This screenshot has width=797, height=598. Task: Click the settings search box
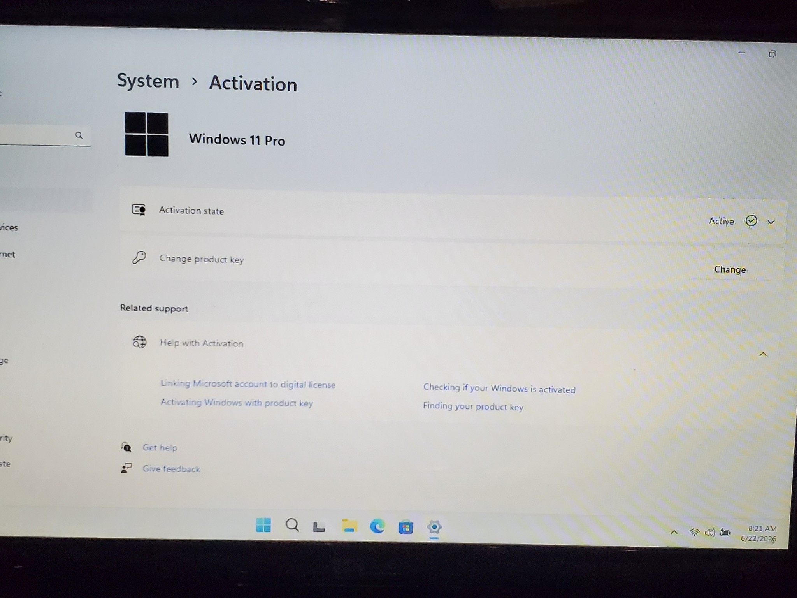[45, 136]
